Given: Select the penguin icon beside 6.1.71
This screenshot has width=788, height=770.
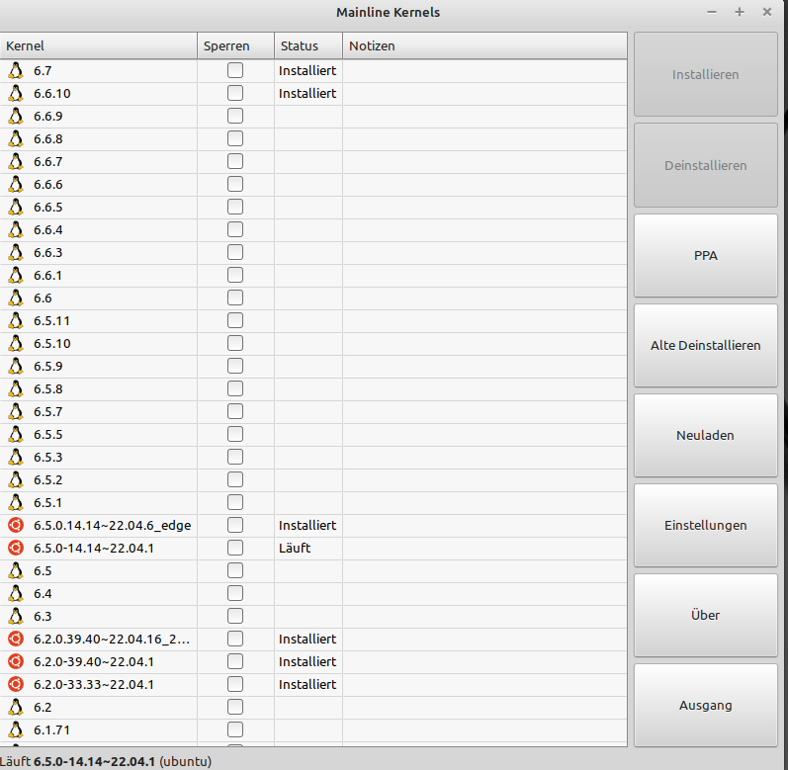Looking at the screenshot, I should (x=16, y=729).
